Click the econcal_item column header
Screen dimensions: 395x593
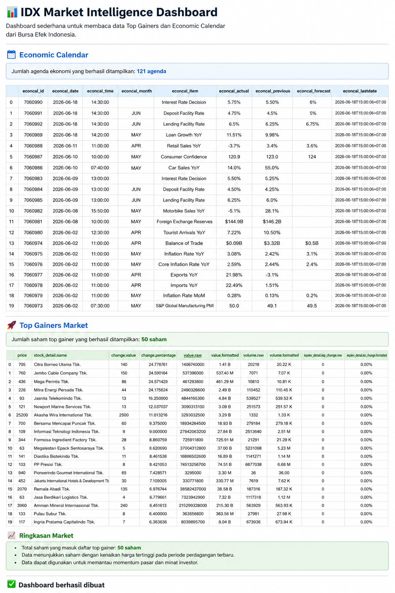point(185,91)
